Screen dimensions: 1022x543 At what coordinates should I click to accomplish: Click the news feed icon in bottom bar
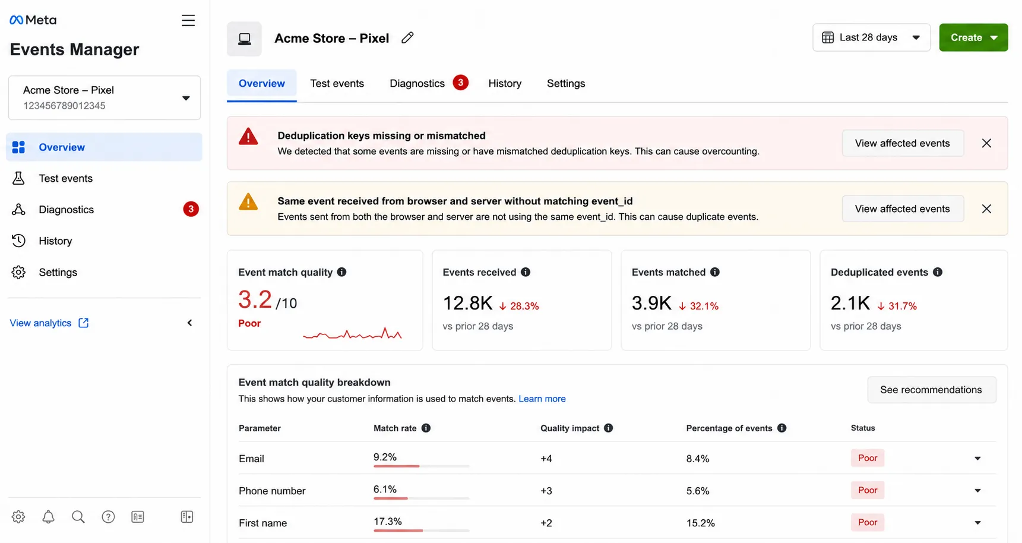click(138, 517)
